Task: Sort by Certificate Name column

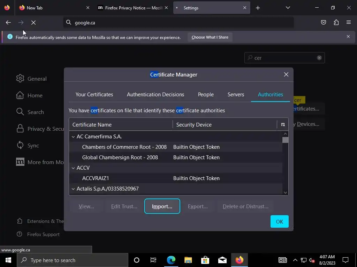Action: pos(121,125)
